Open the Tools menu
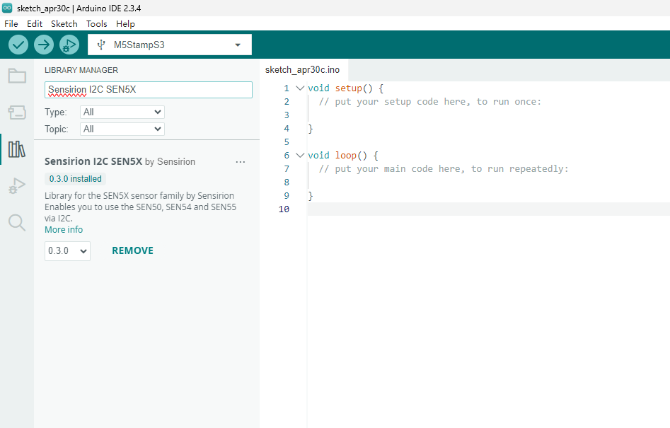This screenshot has height=428, width=670. point(96,24)
